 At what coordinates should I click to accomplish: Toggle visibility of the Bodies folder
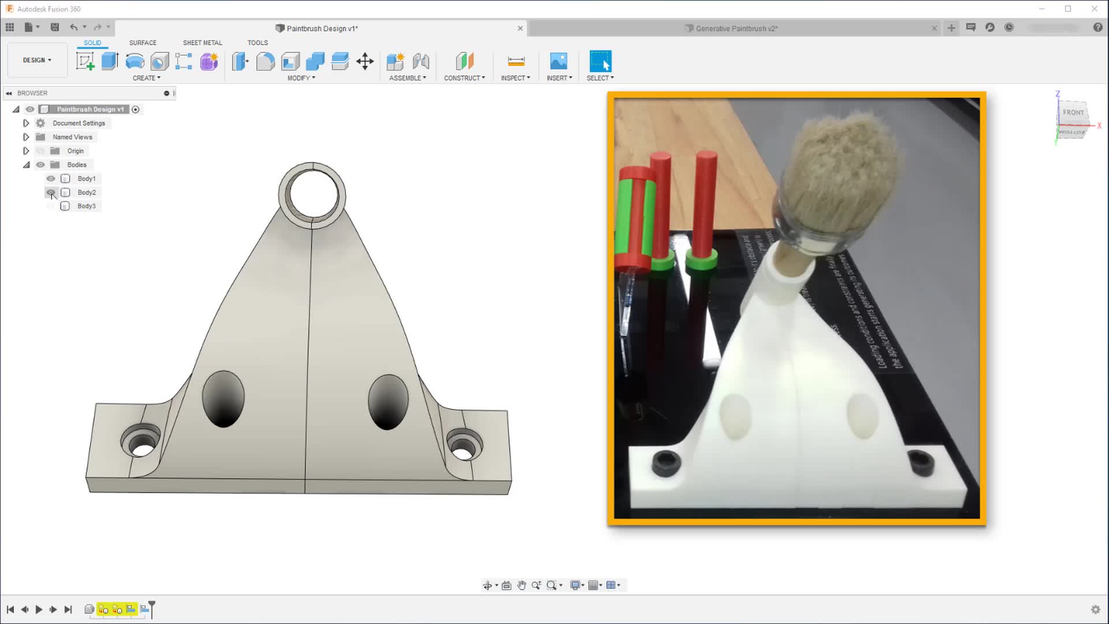click(x=40, y=165)
